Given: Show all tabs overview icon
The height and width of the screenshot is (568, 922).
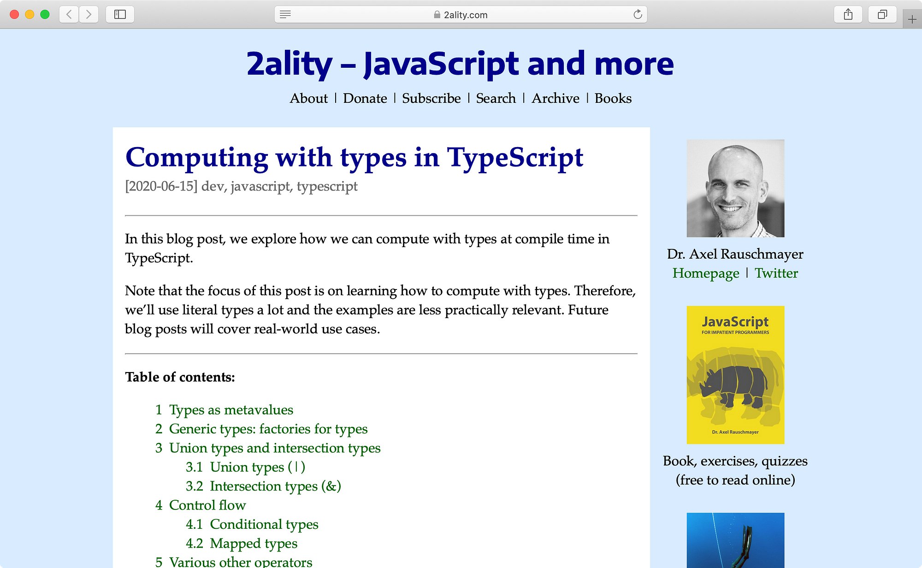Looking at the screenshot, I should [882, 14].
